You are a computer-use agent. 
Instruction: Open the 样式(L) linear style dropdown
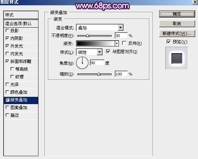100,52
